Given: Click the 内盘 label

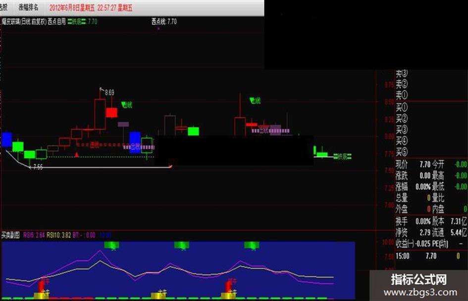Looking at the screenshot, I should [x=438, y=209].
